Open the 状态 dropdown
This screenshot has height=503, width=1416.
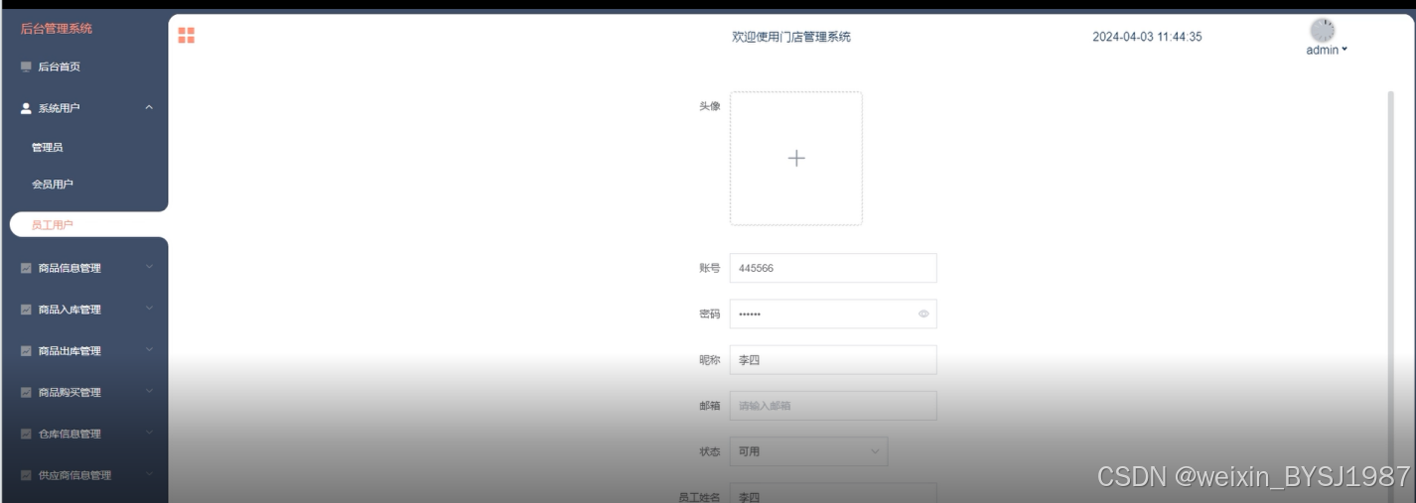[x=808, y=451]
